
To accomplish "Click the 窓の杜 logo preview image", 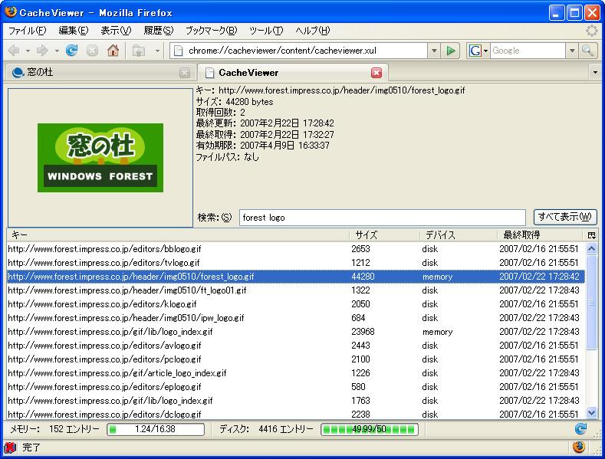I will (100, 158).
